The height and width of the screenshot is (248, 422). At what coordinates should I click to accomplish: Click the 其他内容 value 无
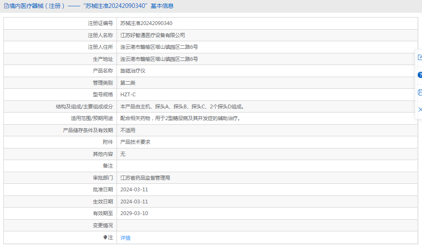[x=123, y=154]
